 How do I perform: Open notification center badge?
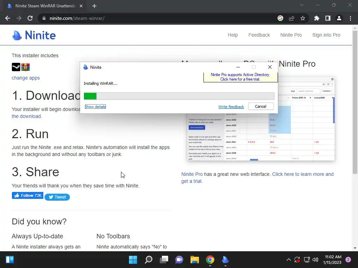click(348, 260)
